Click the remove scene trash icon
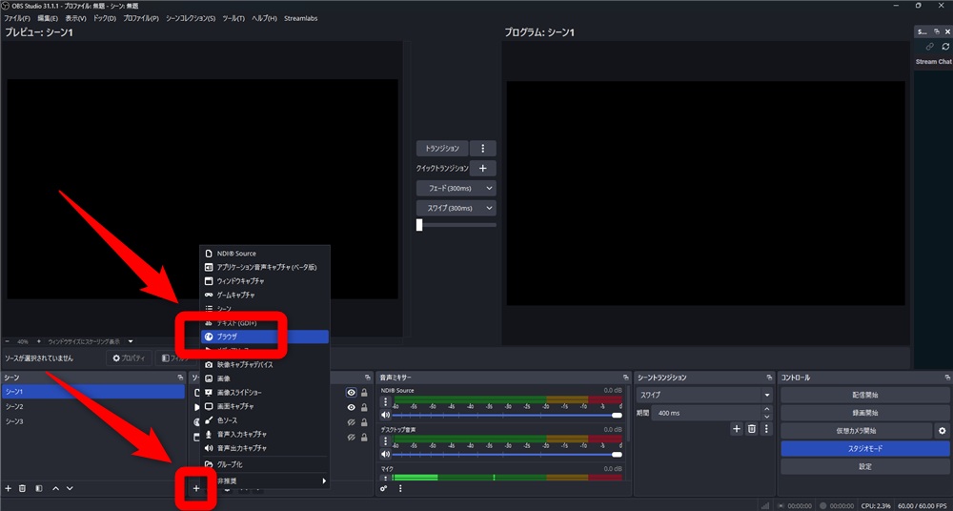Screen dimensions: 953x511 click(23, 488)
